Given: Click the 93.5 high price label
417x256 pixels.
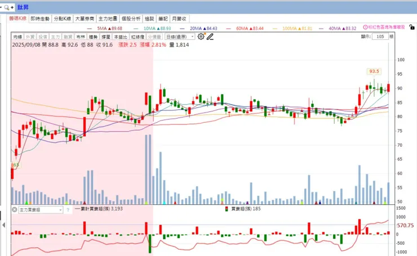Looking at the screenshot, I should pos(374,71).
